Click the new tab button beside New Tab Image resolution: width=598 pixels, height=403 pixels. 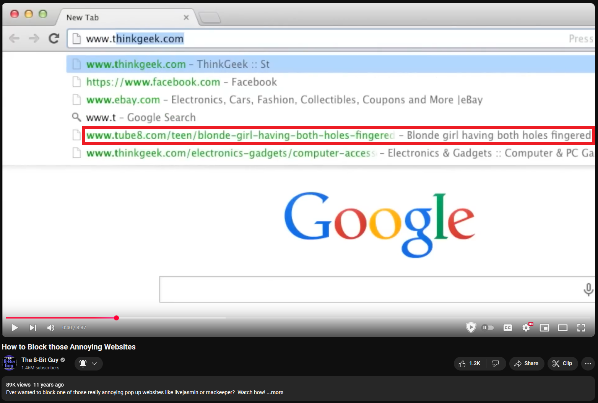coord(210,18)
